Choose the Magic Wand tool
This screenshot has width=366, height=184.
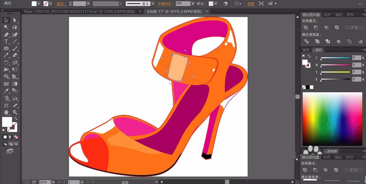6,27
